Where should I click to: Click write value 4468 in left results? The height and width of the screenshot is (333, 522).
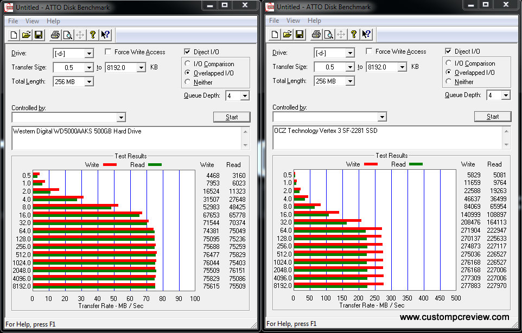click(213, 176)
